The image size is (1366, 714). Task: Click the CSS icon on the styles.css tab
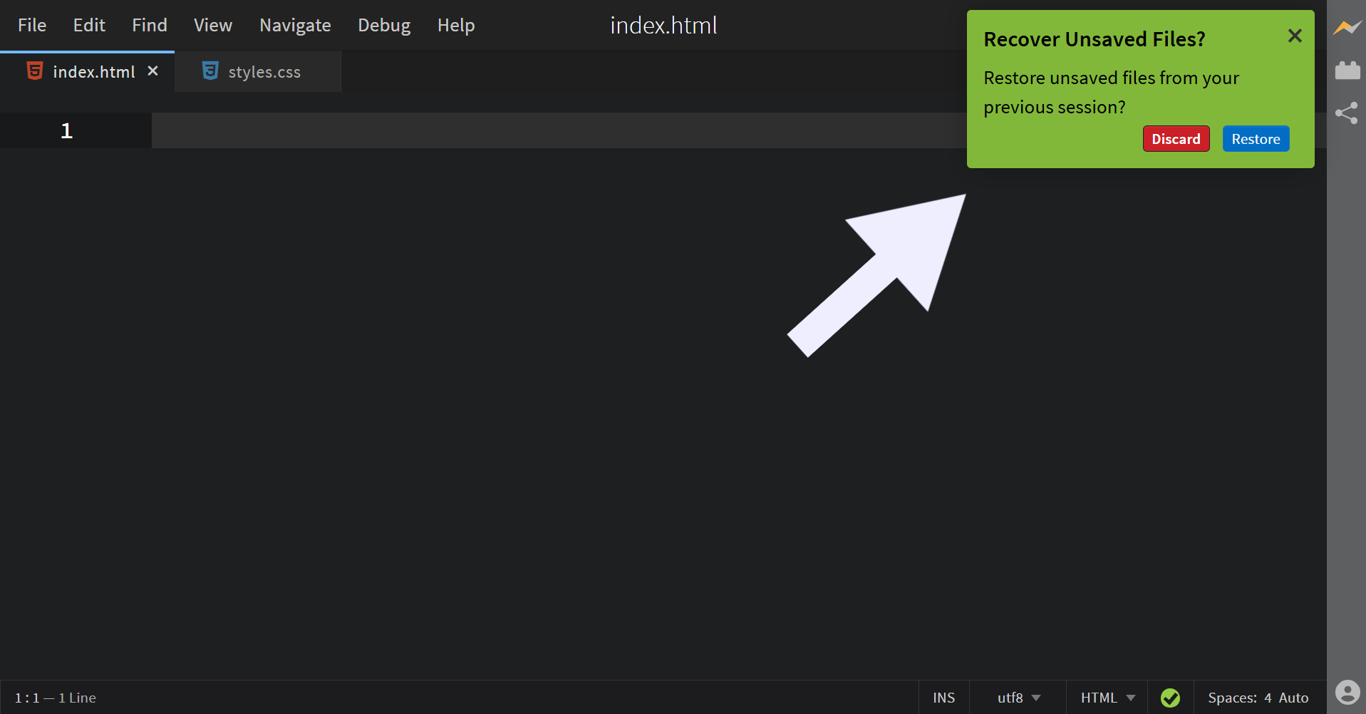(x=209, y=71)
